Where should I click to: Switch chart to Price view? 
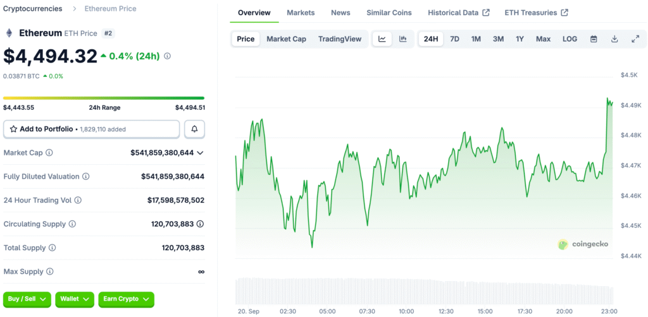(246, 39)
